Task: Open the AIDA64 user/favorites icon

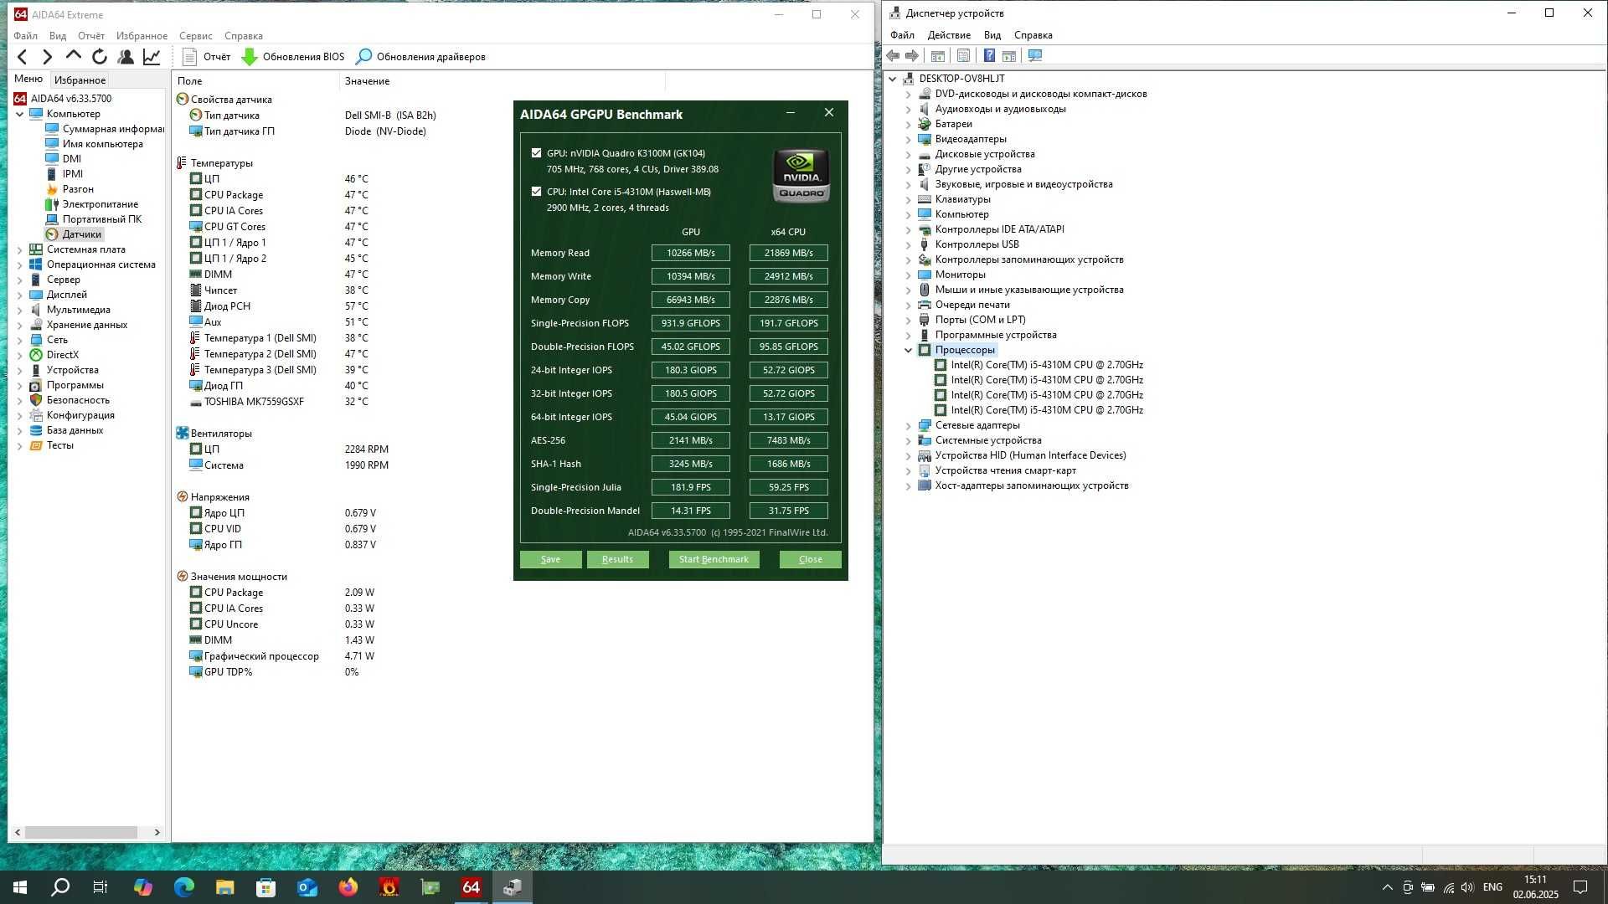Action: (x=126, y=57)
